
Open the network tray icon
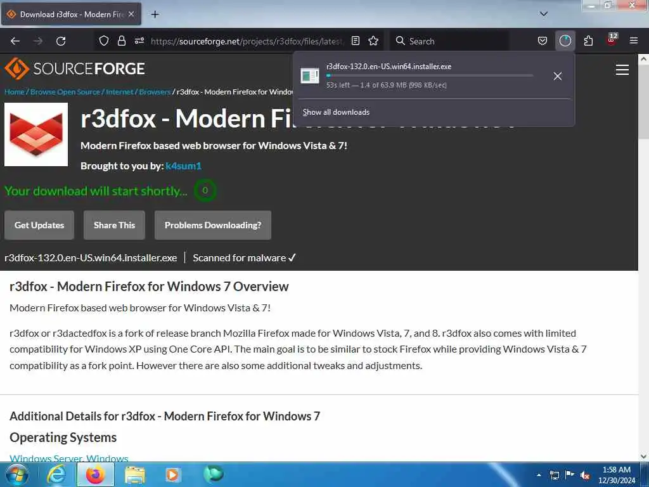click(554, 475)
